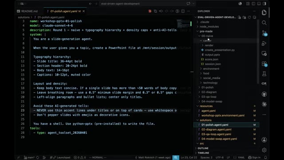The height and width of the screenshot is (160, 284).
Task: Open the Testing flask view
Action: click(264, 74)
